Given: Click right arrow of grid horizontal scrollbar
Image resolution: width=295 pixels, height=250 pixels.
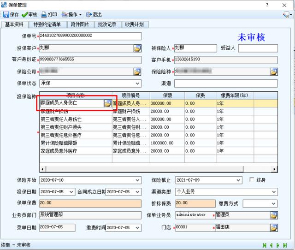Looking at the screenshot, I should 275,169.
